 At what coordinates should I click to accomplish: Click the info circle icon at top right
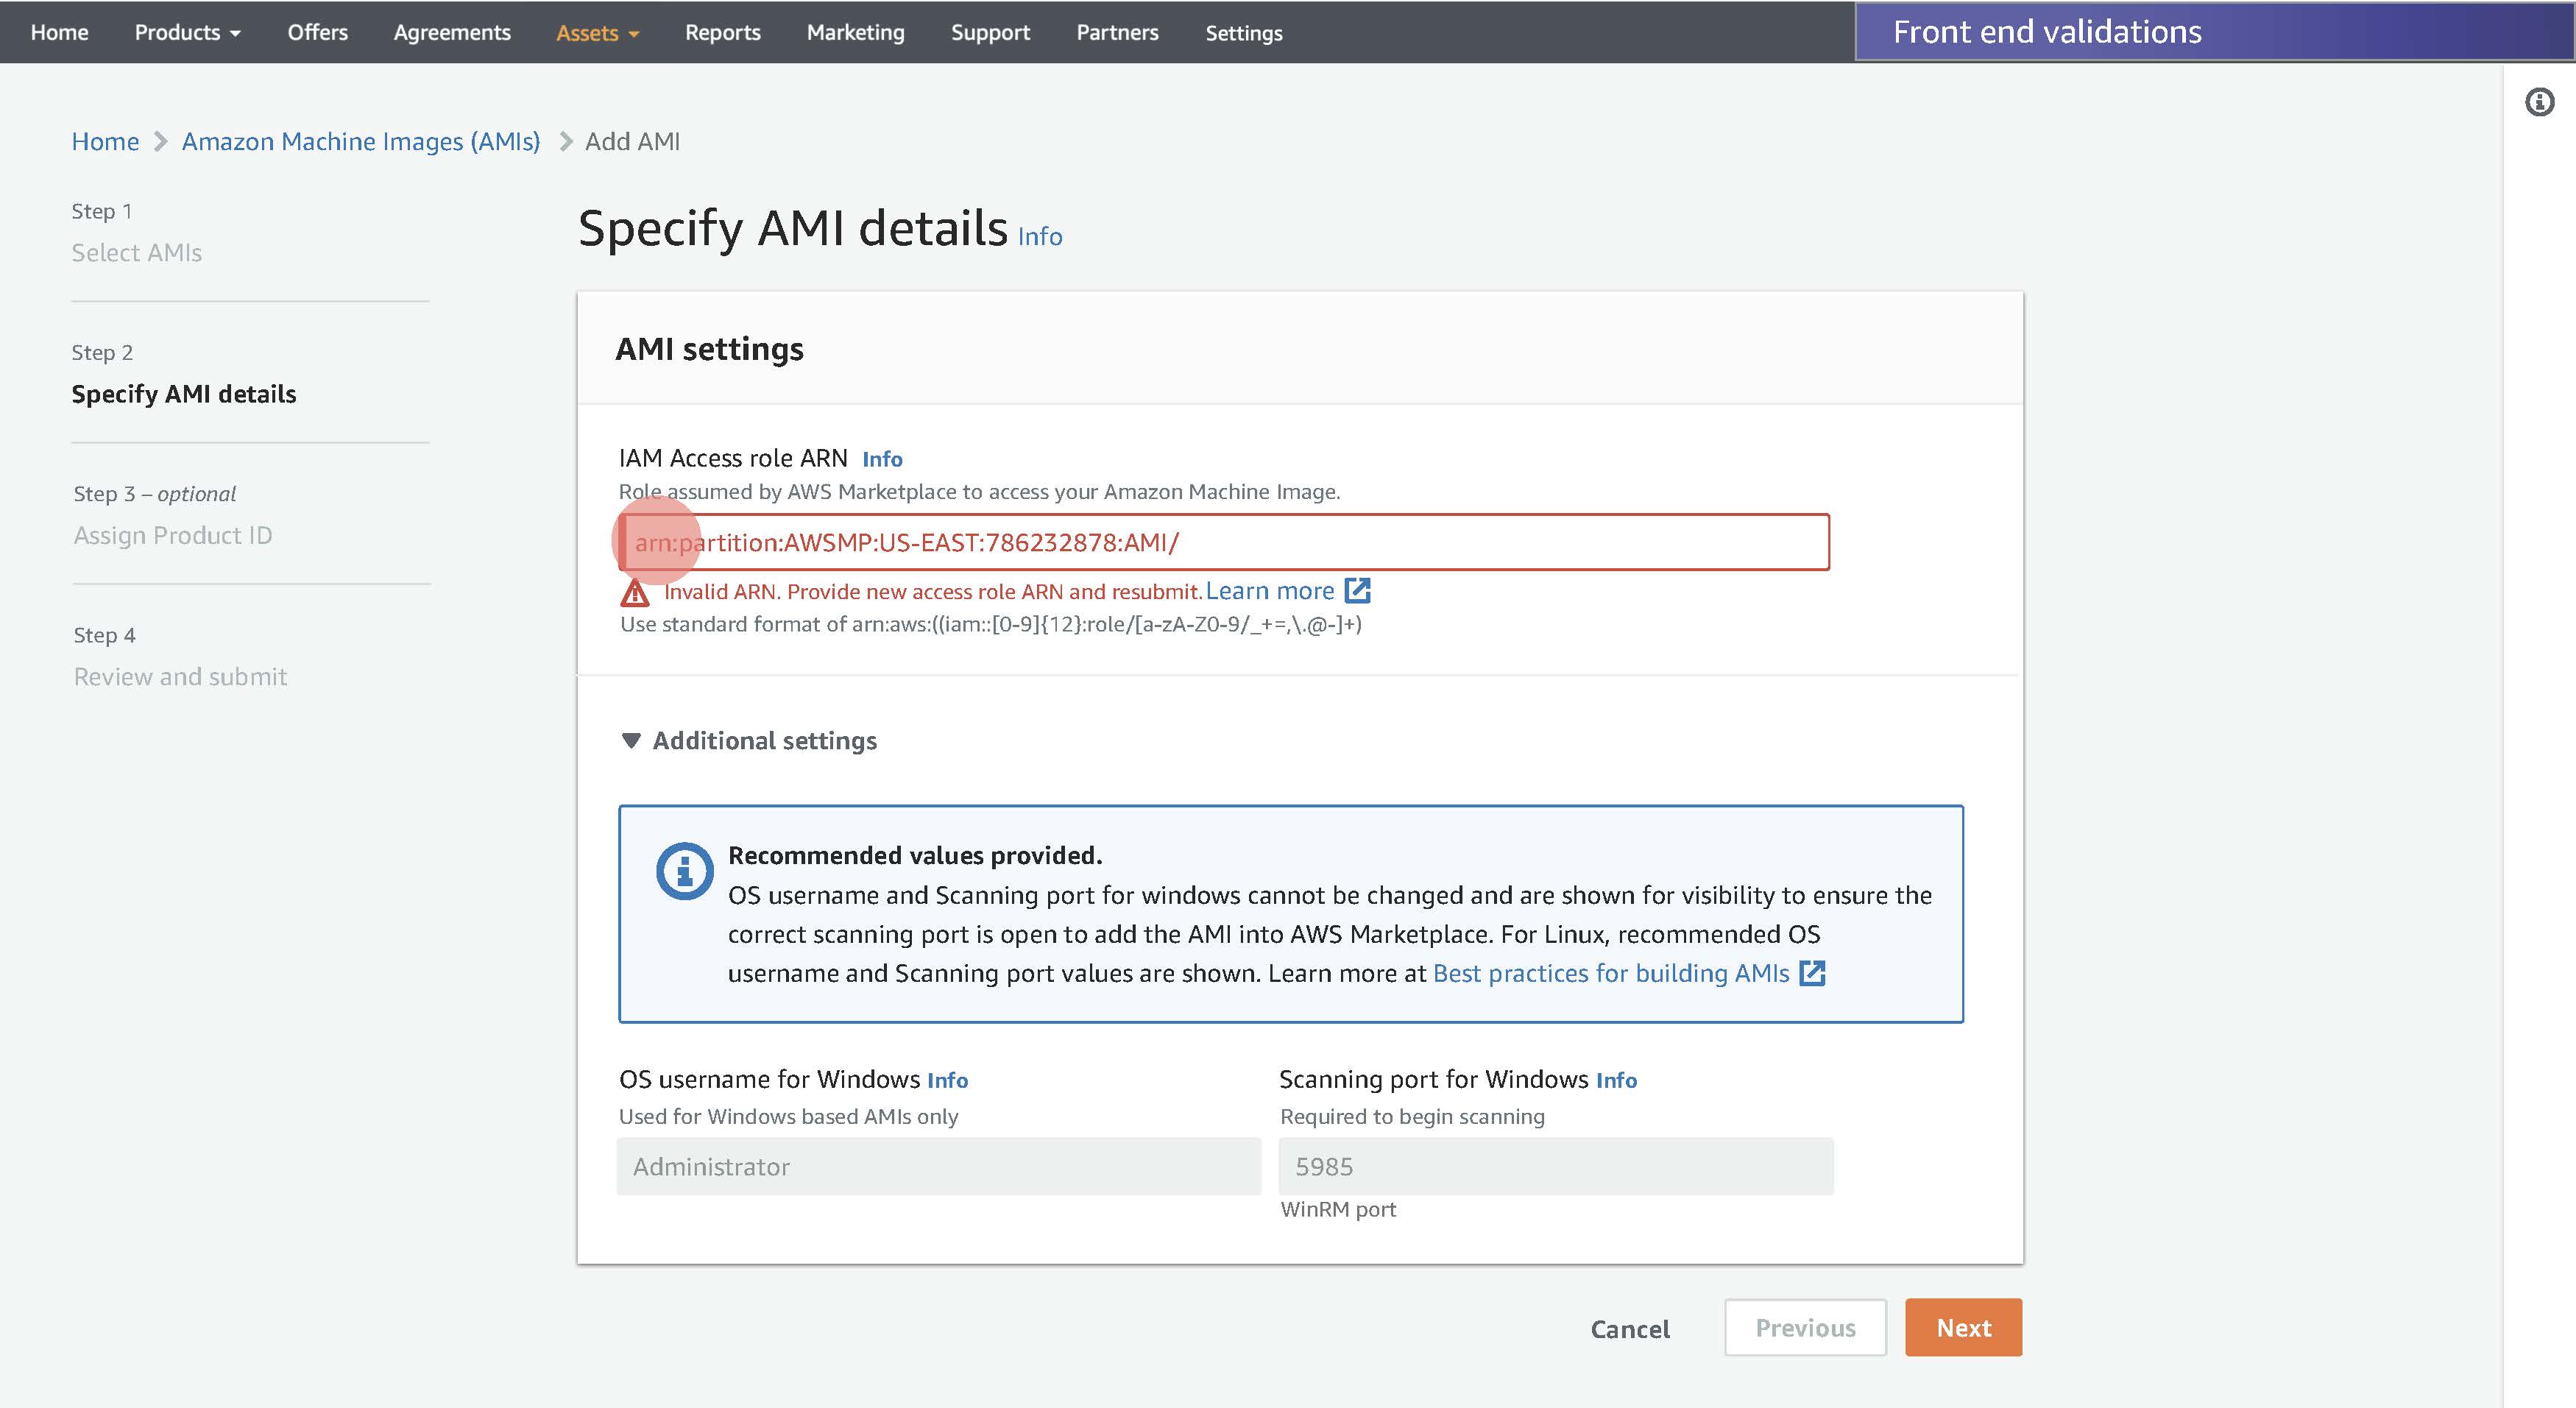click(2539, 102)
